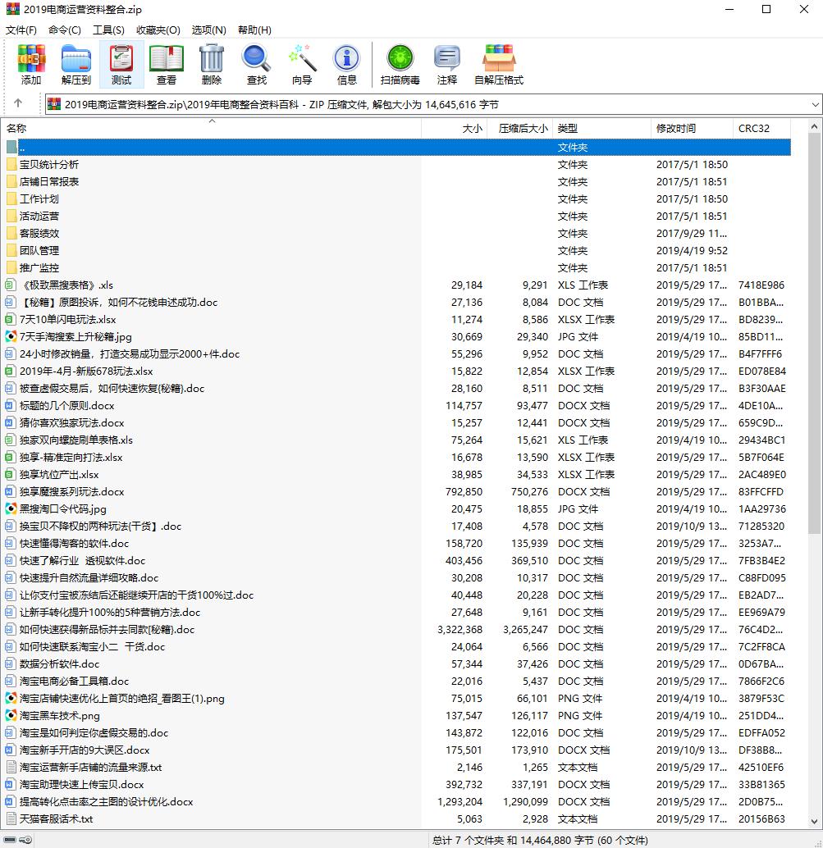This screenshot has height=848, width=823.
Task: Open the 宝贝统计分析 folder
Action: point(49,165)
